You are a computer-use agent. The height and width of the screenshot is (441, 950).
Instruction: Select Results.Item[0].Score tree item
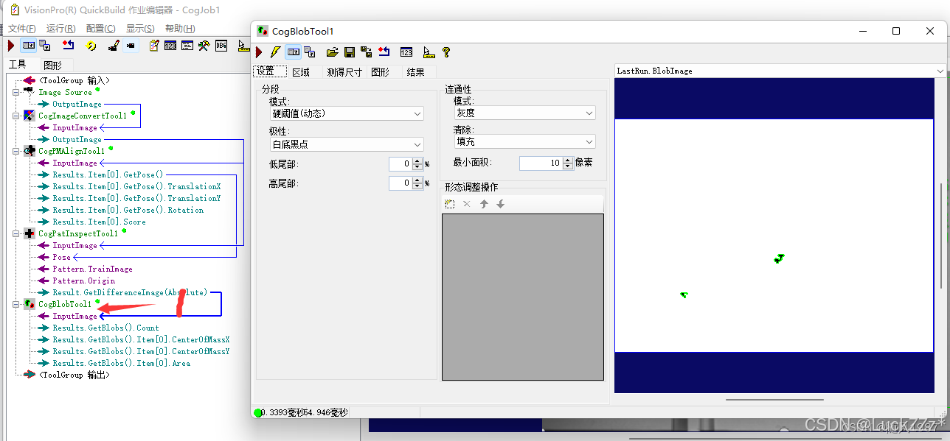tap(99, 222)
